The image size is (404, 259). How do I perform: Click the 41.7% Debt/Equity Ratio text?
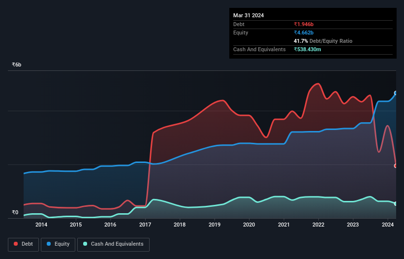[x=323, y=41]
